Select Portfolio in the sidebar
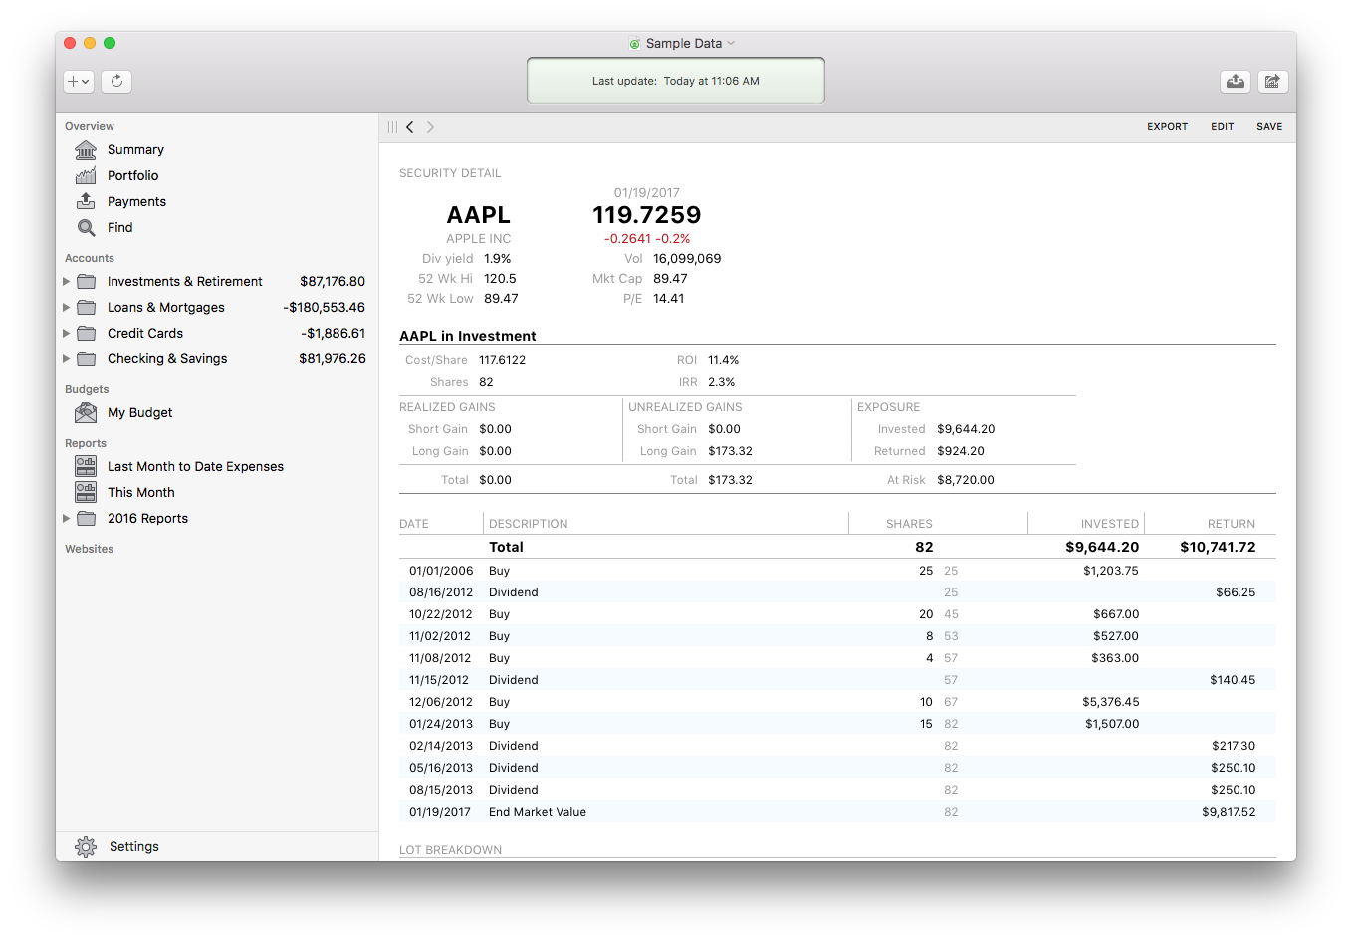This screenshot has height=941, width=1352. coord(133,176)
